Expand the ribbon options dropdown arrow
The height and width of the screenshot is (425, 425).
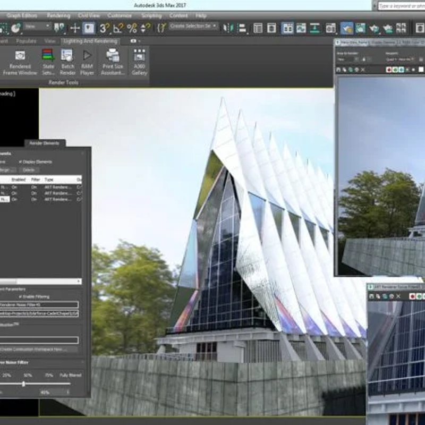click(139, 41)
